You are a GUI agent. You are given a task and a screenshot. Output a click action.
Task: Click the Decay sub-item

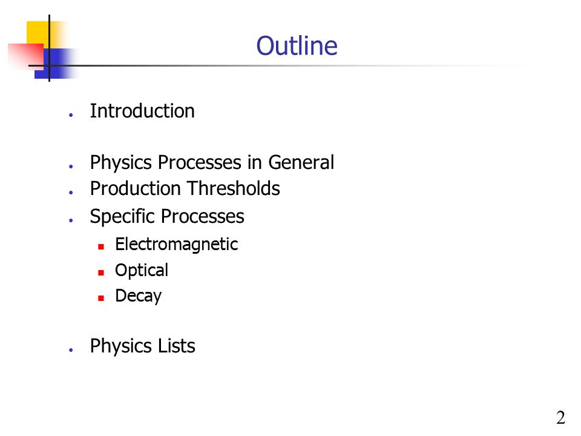coord(138,296)
